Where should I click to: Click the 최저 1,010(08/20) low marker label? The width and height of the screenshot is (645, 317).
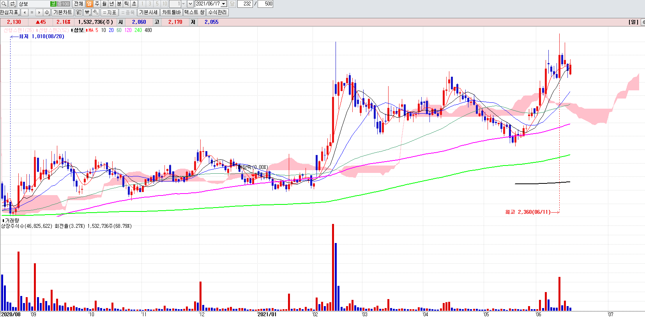41,36
